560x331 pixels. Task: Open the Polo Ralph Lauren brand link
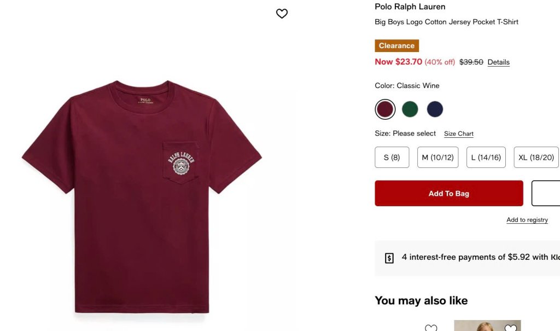pos(410,7)
